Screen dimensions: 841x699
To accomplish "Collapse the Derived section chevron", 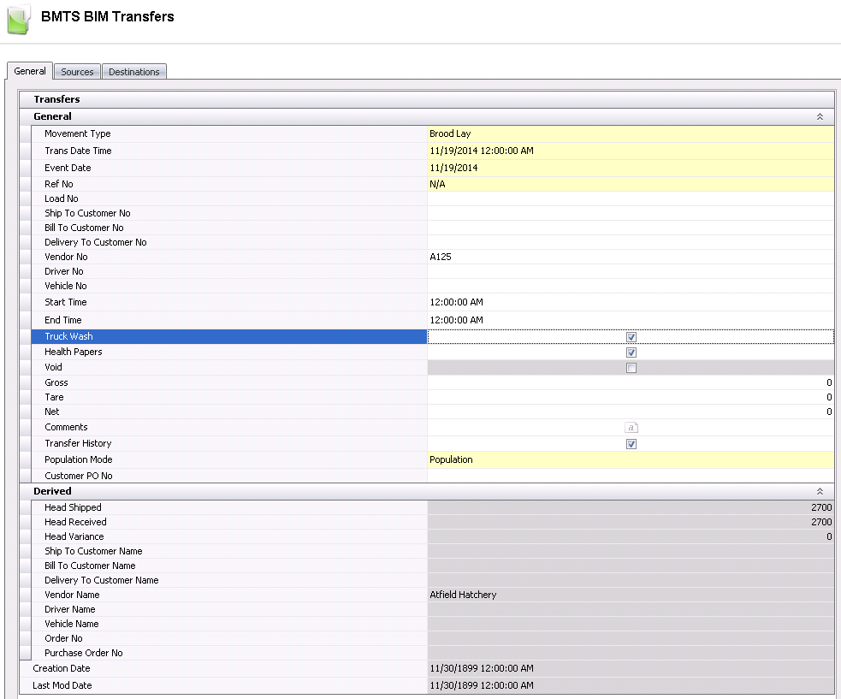I will pyautogui.click(x=819, y=492).
